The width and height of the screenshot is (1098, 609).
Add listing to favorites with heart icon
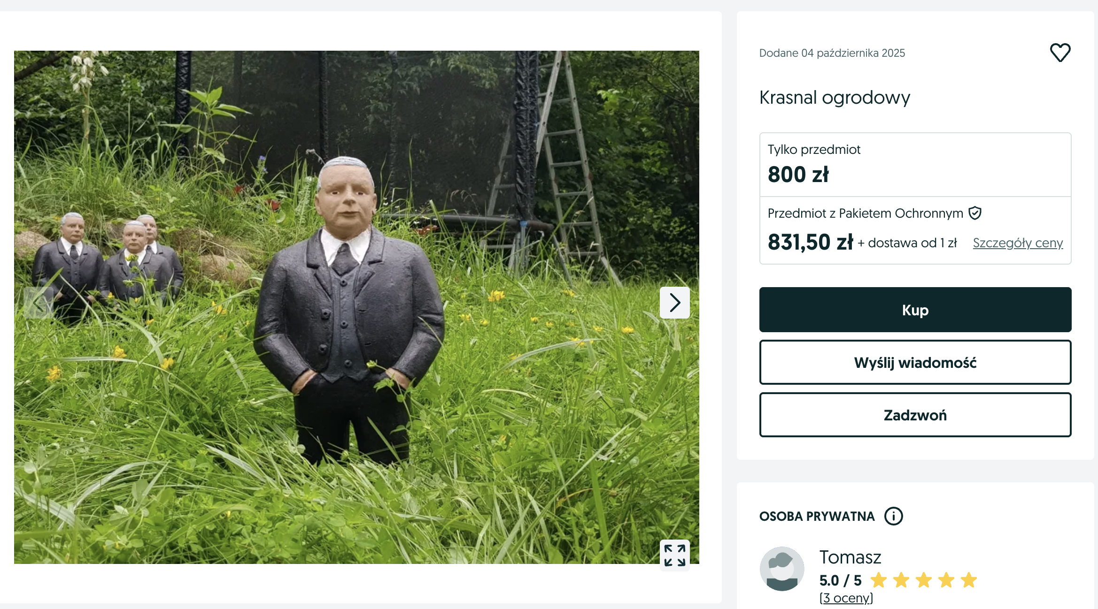(x=1060, y=53)
